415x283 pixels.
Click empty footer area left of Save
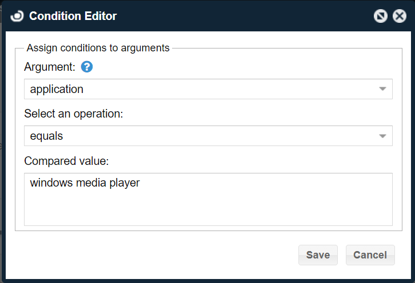154,255
